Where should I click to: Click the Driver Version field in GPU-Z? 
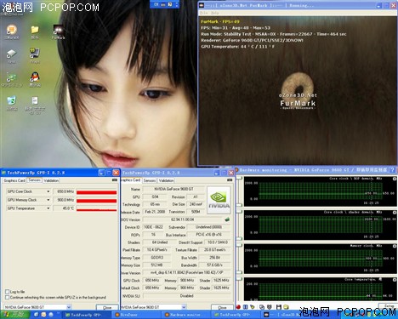pyautogui.click(x=186, y=273)
